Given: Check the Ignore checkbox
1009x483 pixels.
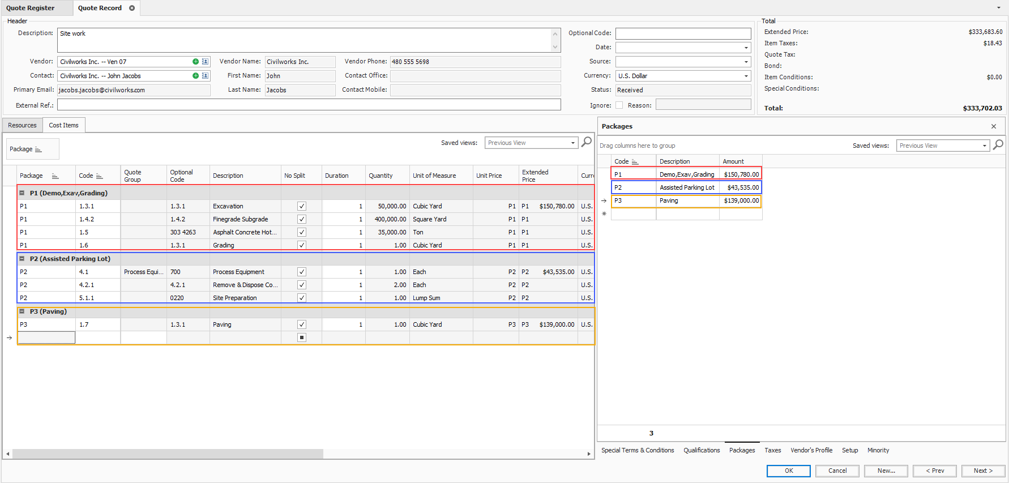Looking at the screenshot, I should click(x=619, y=105).
